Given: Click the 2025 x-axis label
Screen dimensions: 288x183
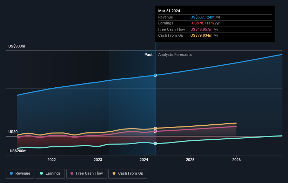Looking at the screenshot, I should click(x=190, y=160).
